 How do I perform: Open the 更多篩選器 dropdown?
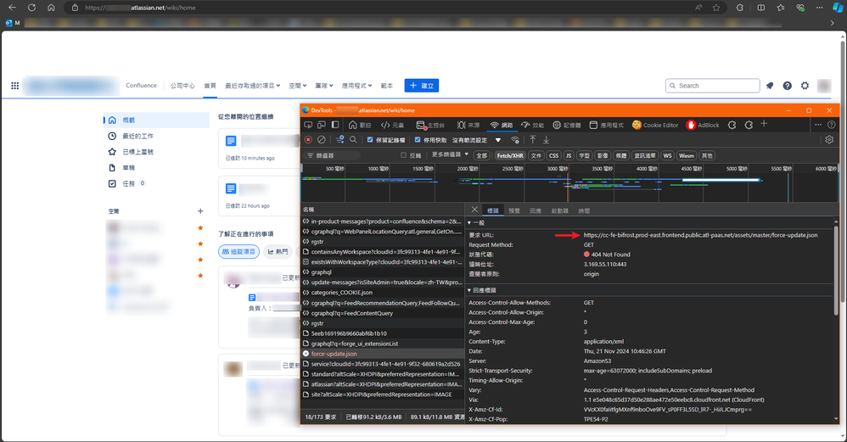(450, 155)
